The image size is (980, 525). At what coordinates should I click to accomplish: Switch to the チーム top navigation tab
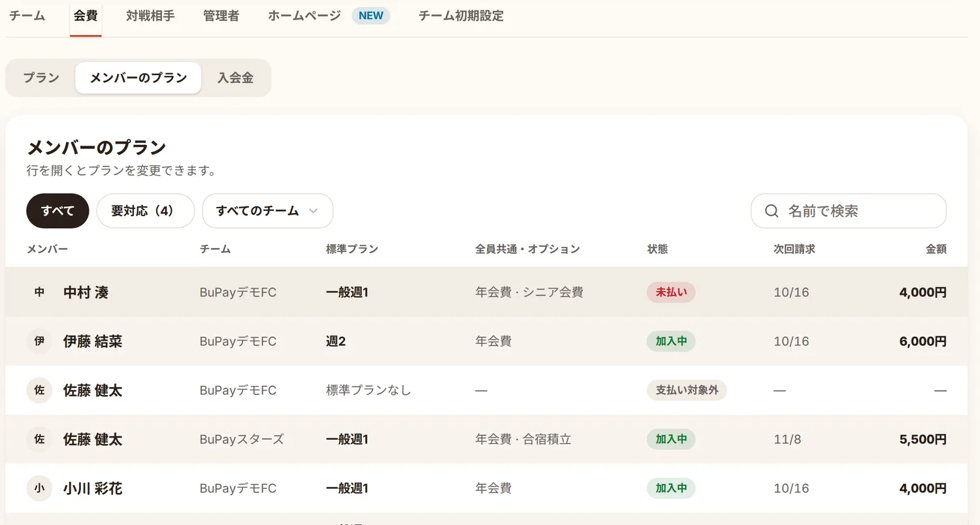27,16
